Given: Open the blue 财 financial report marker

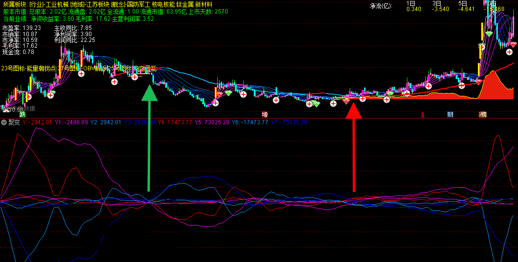Looking at the screenshot, I should [450, 115].
